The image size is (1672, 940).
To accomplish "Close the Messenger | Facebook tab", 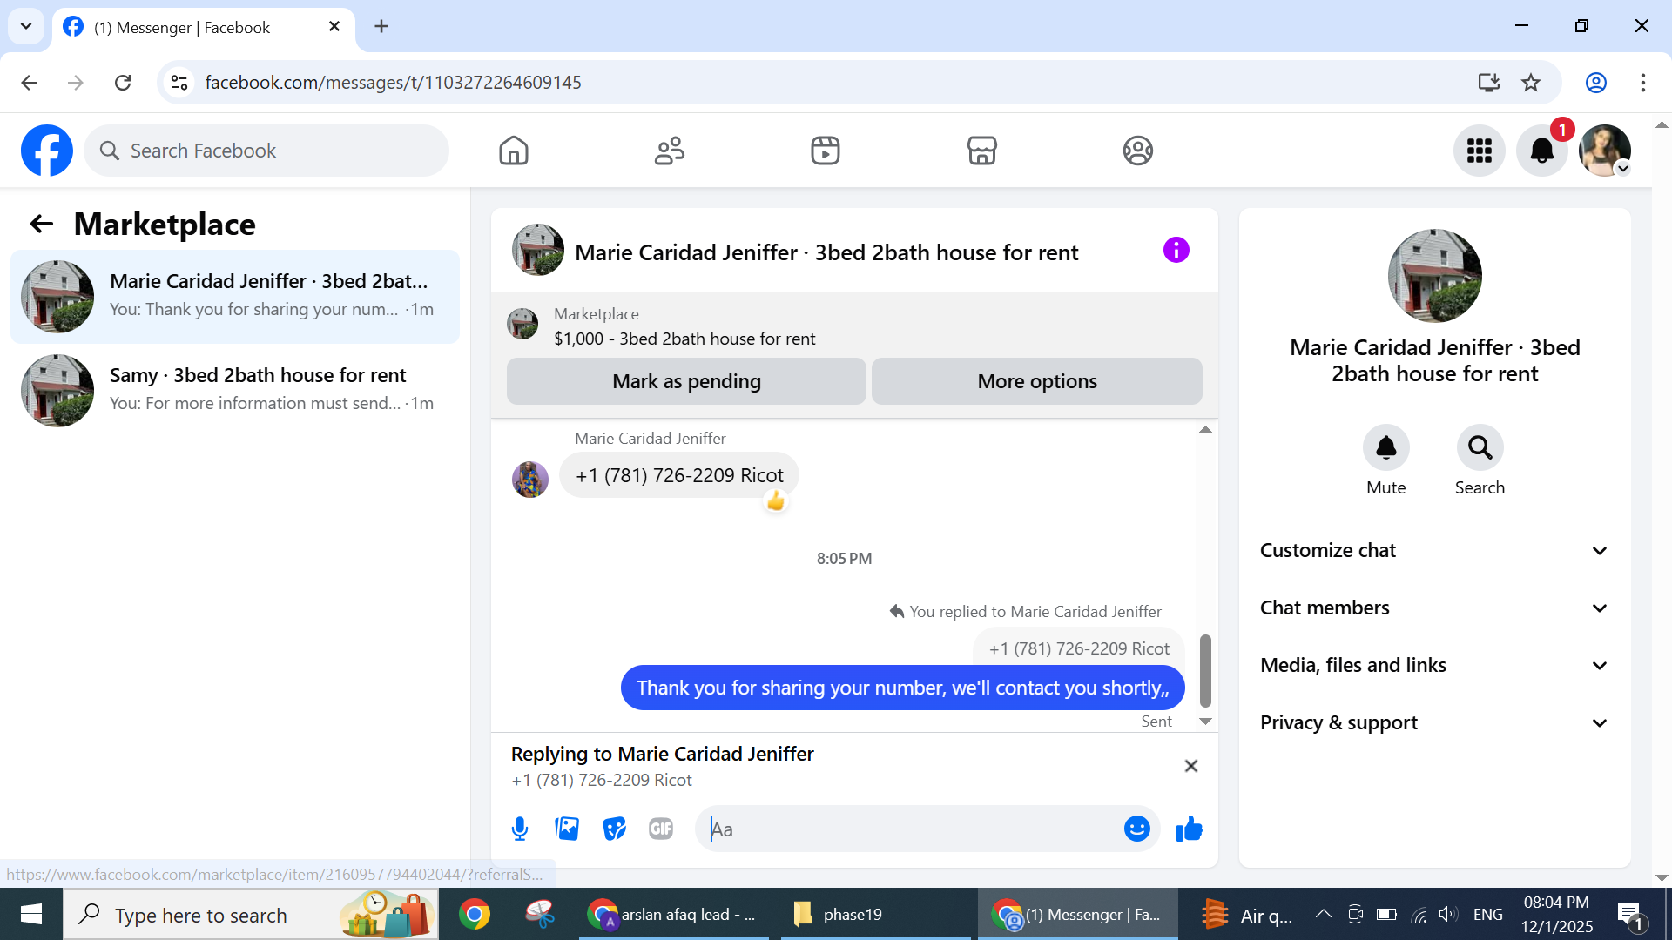I will pos(334,27).
